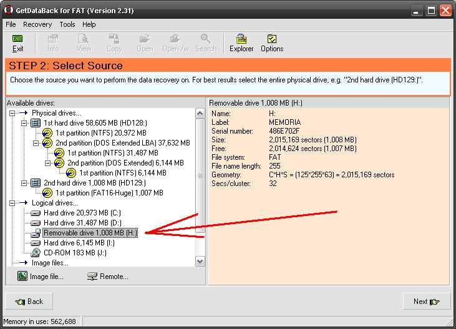456x329 pixels.
Task: Click the Image files... tree node
Action: (50, 263)
